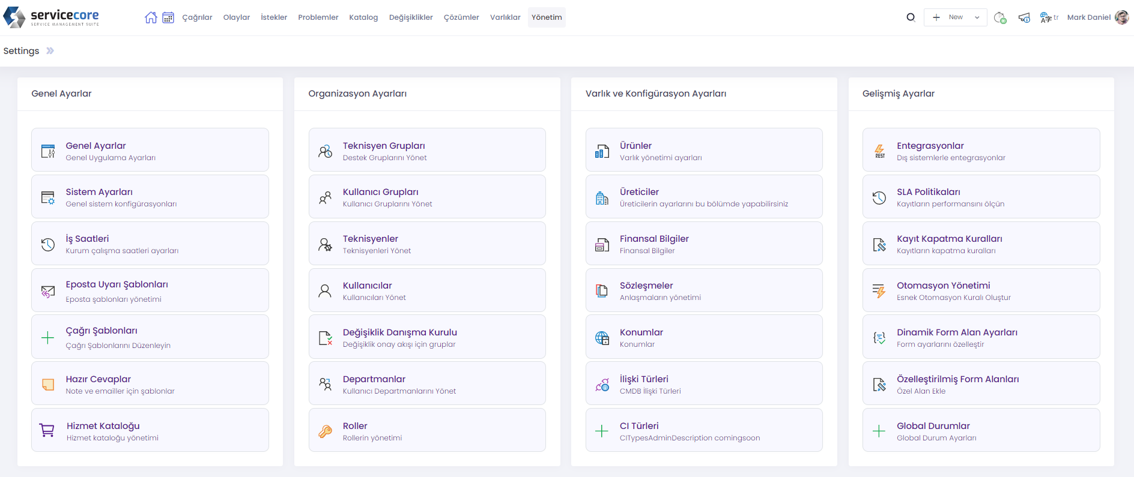Open the megaphone announcements icon
1134x477 pixels.
click(1024, 17)
